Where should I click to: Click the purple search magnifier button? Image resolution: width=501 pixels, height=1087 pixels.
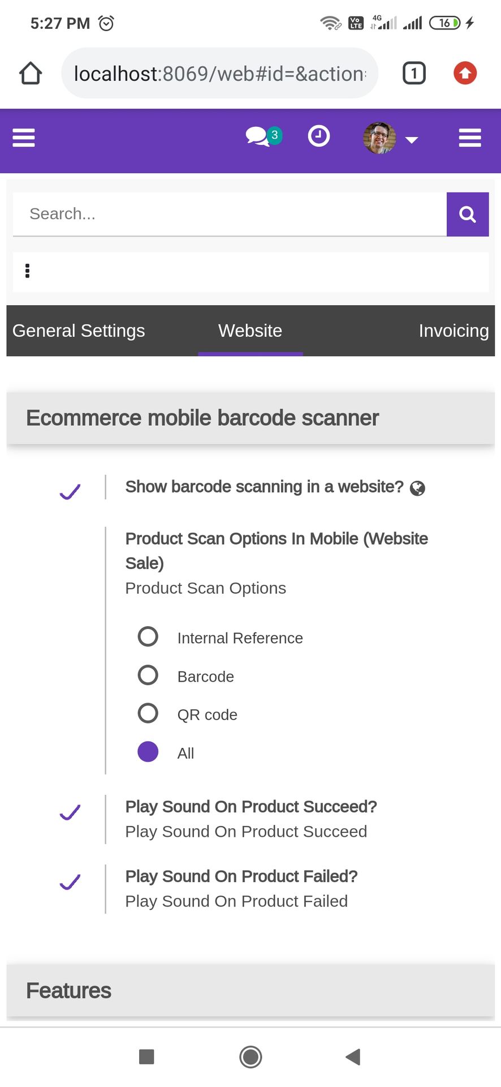click(x=467, y=214)
